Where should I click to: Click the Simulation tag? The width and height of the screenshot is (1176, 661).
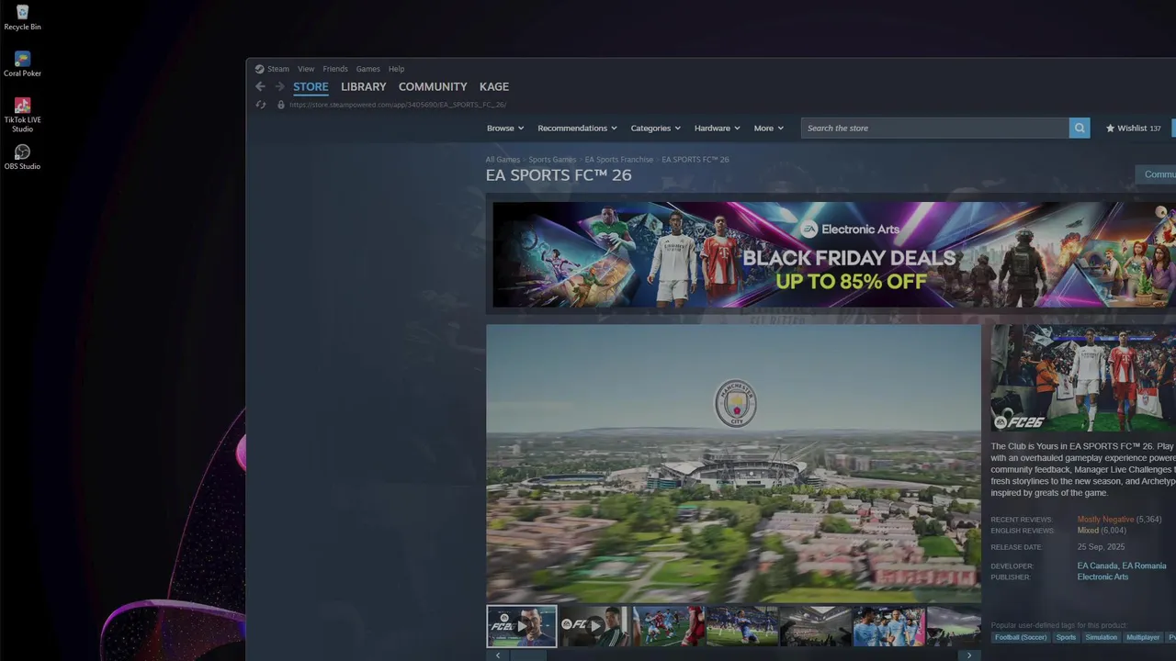tap(1101, 637)
